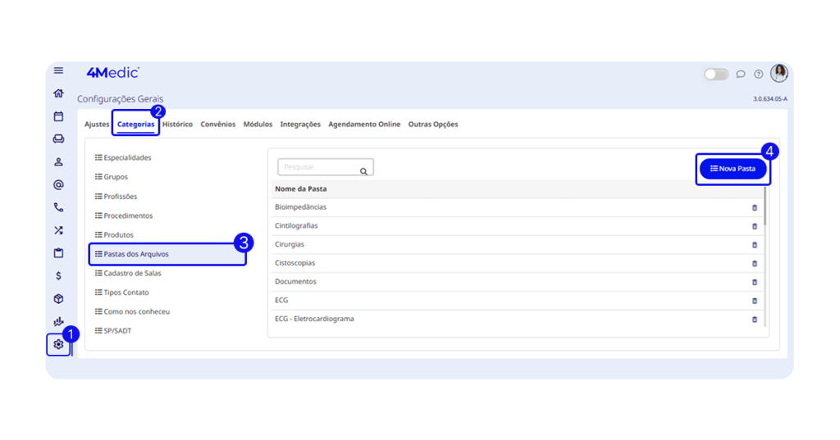Click the home icon in the sidebar
The image size is (840, 440).
point(58,93)
